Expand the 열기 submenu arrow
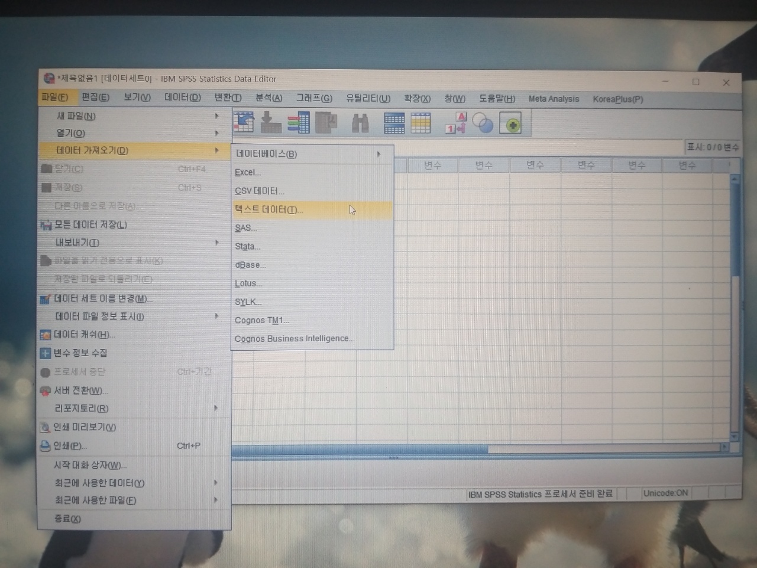This screenshot has height=568, width=757. pos(217,133)
